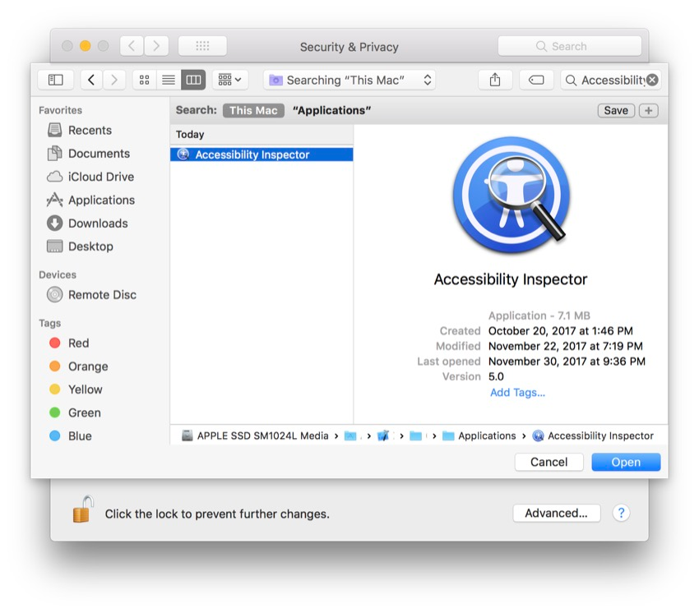The image size is (699, 613).
Task: Cancel the file dialog
Action: pyautogui.click(x=549, y=462)
